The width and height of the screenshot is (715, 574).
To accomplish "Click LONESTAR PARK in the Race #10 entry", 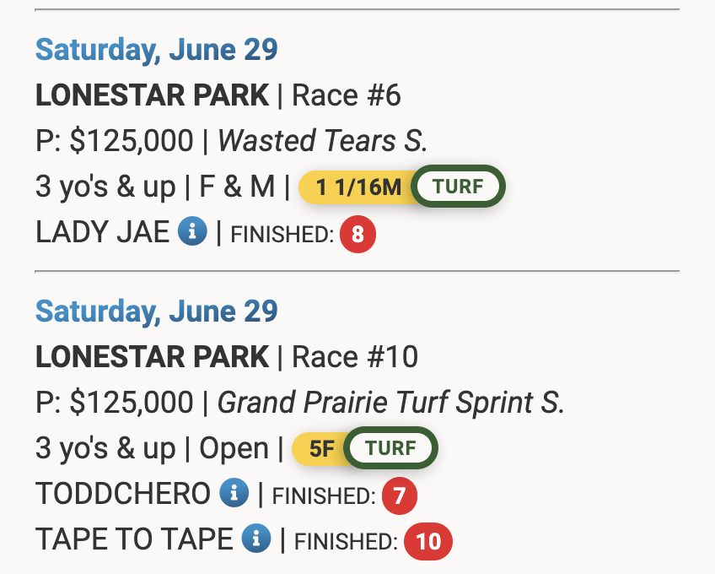I will pos(153,357).
